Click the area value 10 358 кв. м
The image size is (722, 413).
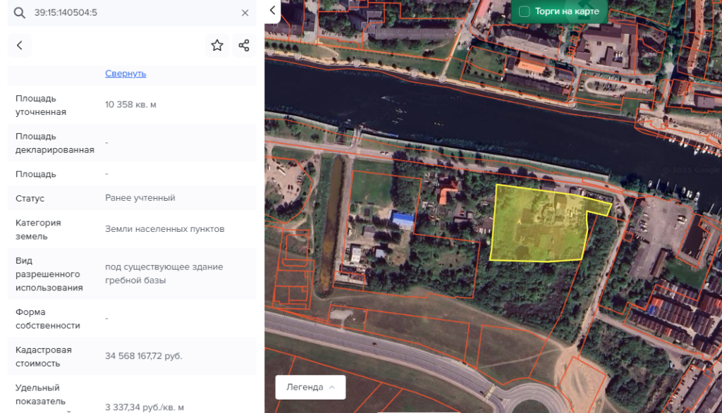click(x=130, y=104)
